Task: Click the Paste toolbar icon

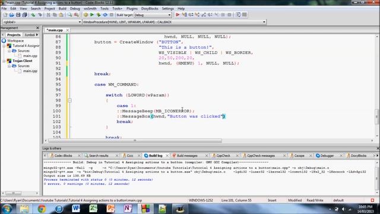Action: [61, 15]
